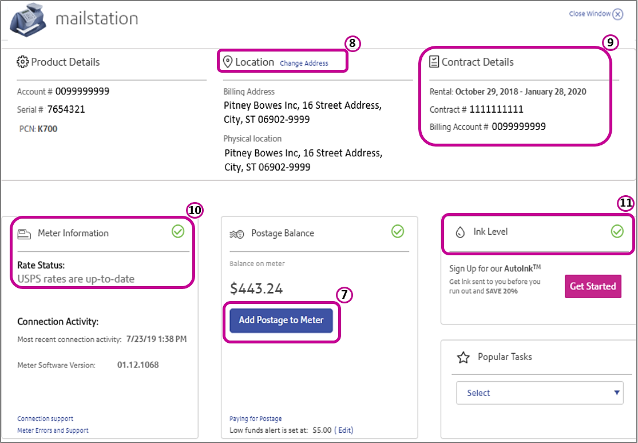Click the 'Sign Up for our AutoInk' text
638x443 pixels.
[x=495, y=268]
